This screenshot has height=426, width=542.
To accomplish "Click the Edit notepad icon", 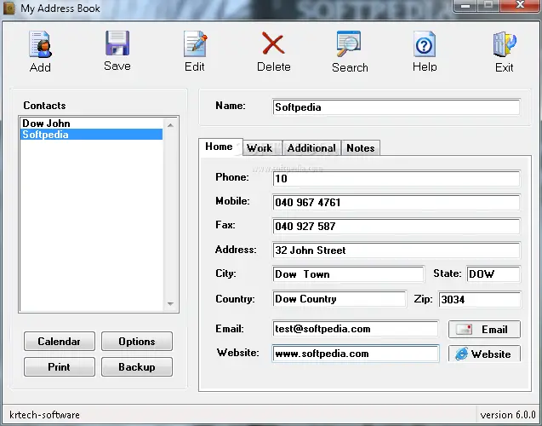I will point(195,44).
